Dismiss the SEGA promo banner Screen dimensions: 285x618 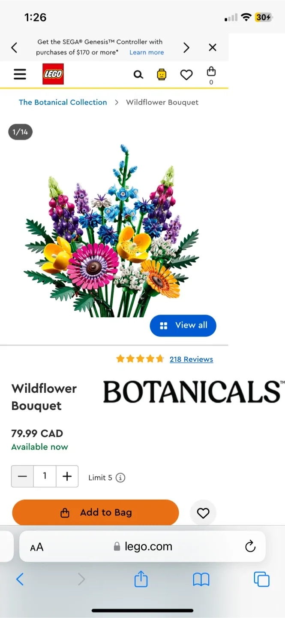(213, 47)
